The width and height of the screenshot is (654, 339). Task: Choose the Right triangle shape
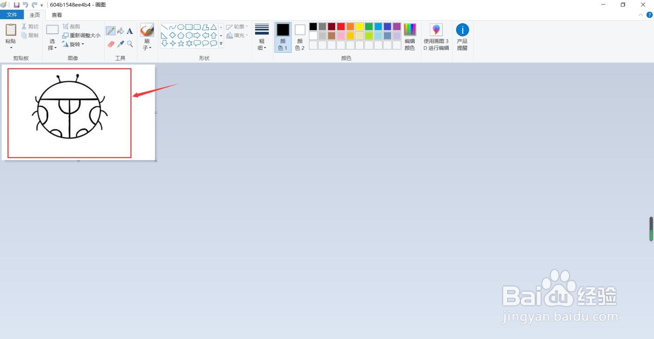[164, 36]
